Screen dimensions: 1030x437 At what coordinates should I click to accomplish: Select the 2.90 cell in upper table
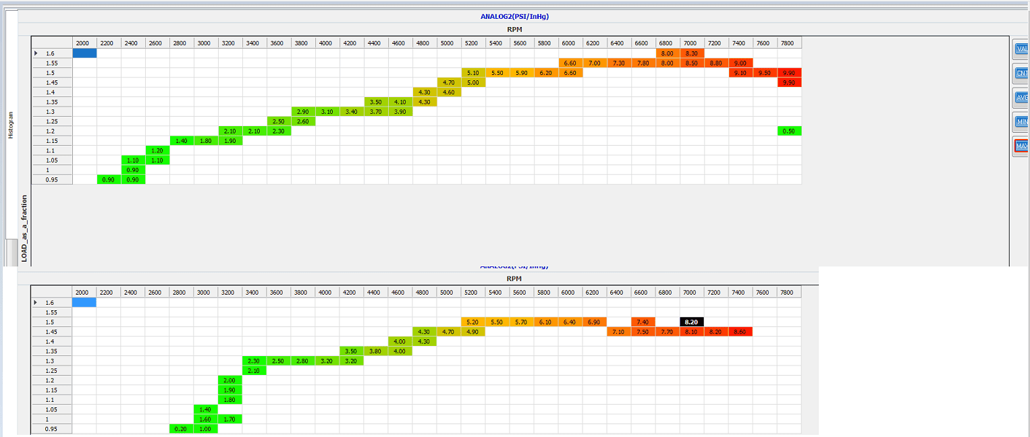(304, 112)
